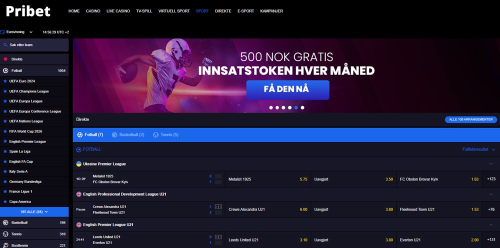Switch to the Tennis (5) tab
500x248 pixels.
pyautogui.click(x=165, y=135)
